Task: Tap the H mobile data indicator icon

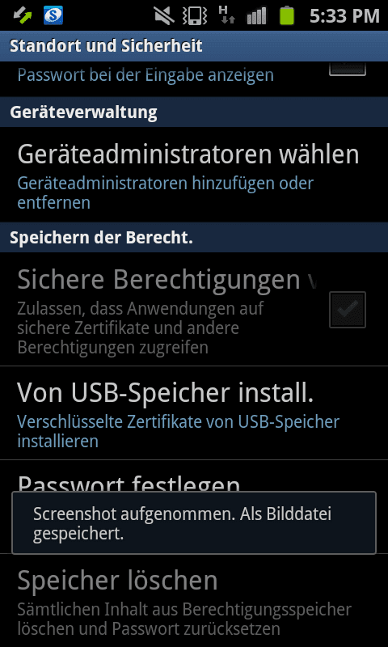Action: point(227,15)
